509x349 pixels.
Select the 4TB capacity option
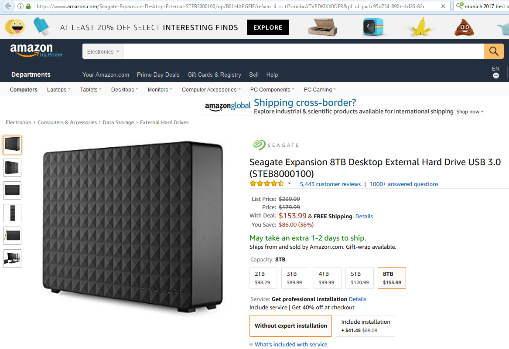(x=326, y=278)
